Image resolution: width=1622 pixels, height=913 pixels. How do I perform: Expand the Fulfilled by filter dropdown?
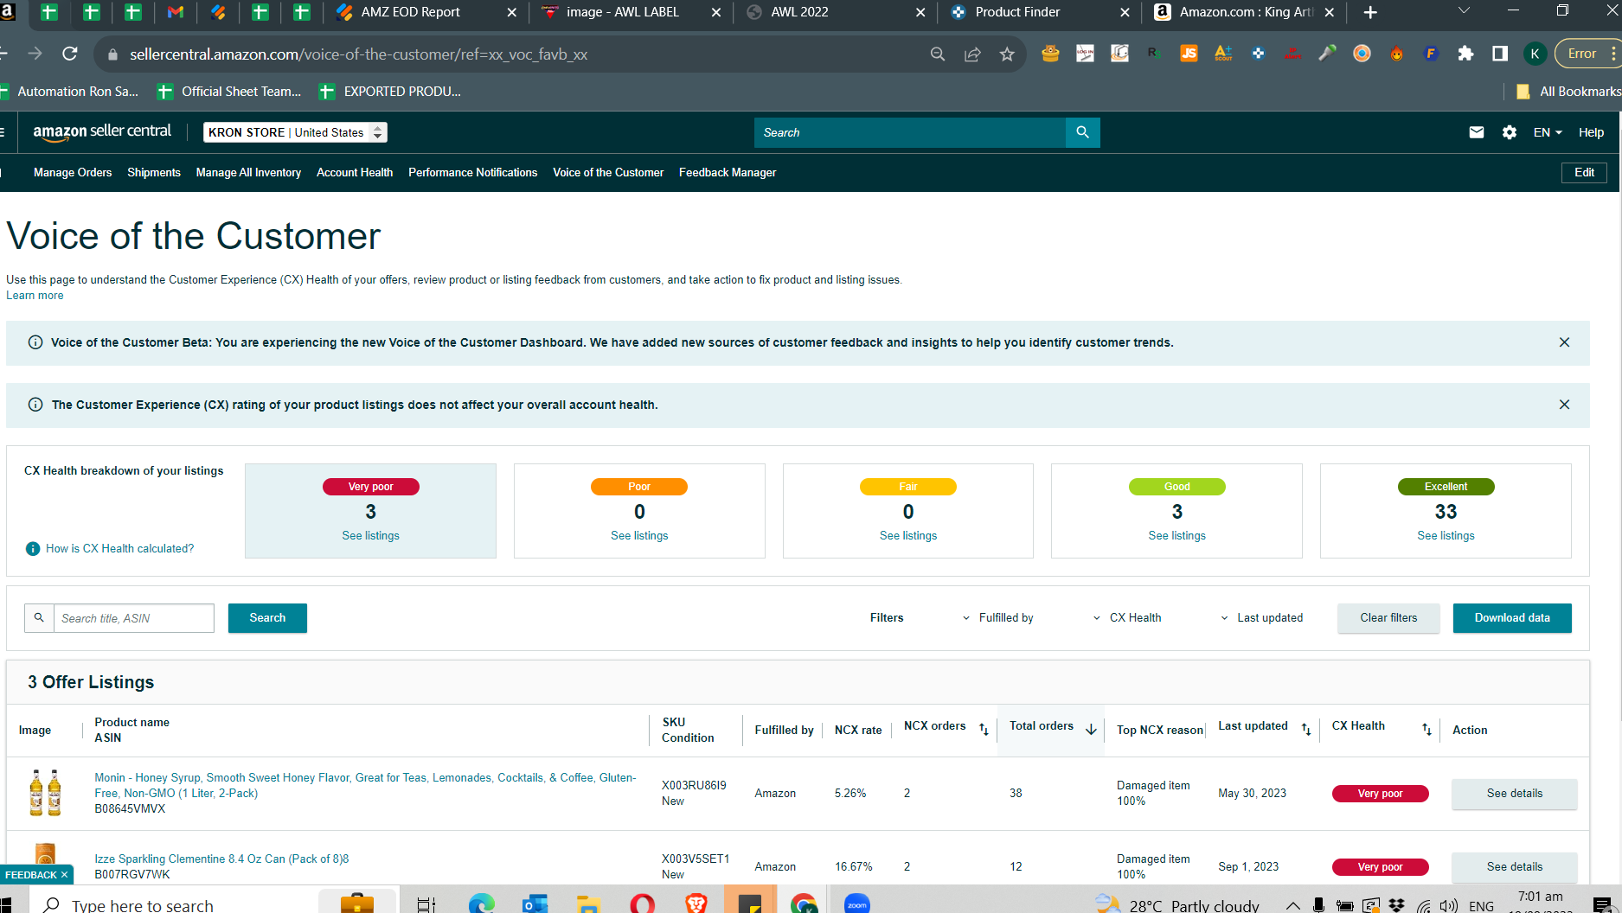tap(997, 618)
